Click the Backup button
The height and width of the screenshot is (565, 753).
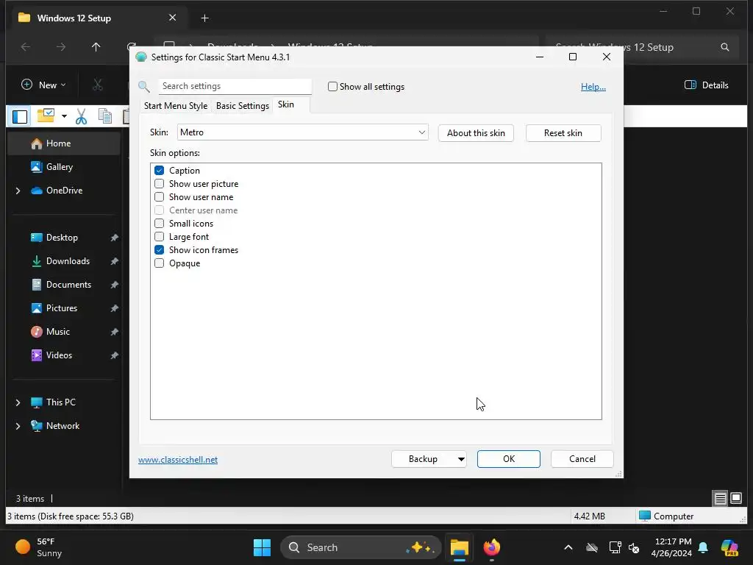[x=423, y=459]
